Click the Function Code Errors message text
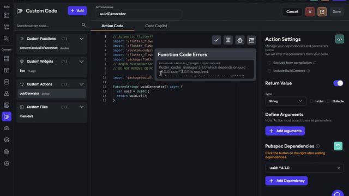The image size is (349, 196). pos(205,69)
